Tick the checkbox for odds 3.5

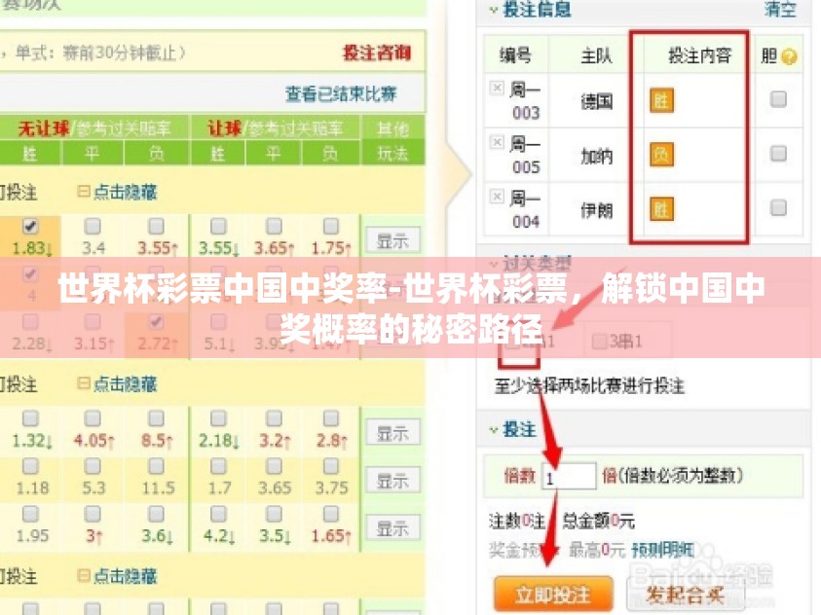[275, 514]
